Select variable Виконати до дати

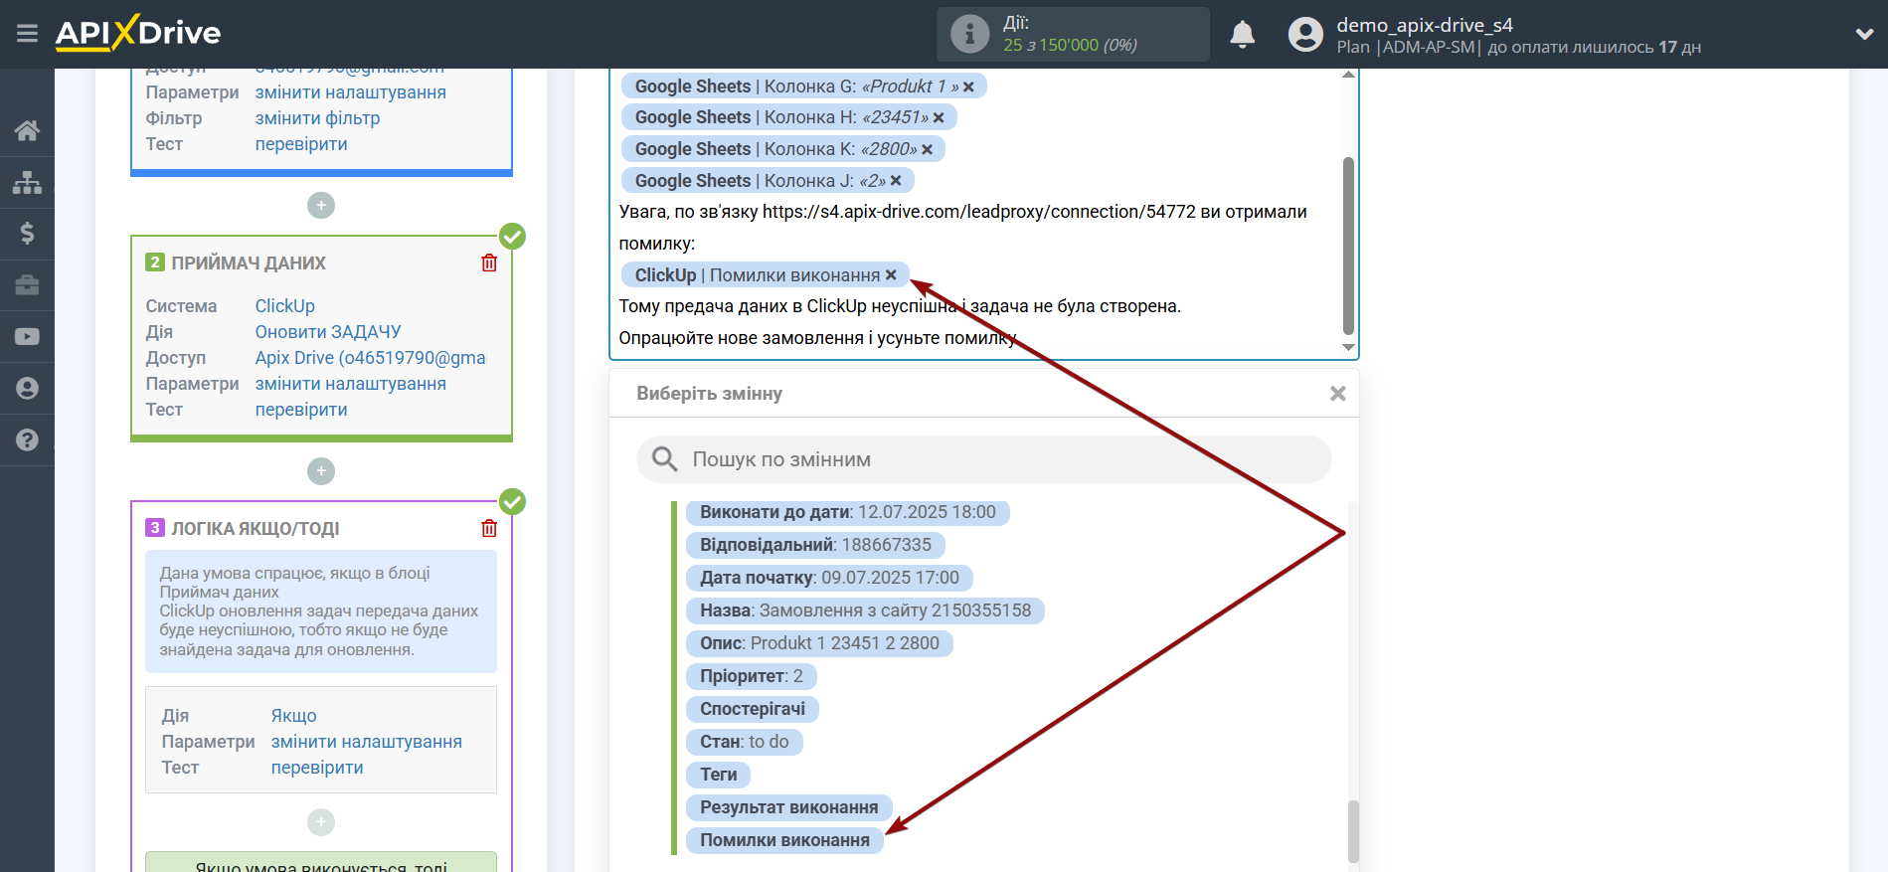[x=847, y=512]
